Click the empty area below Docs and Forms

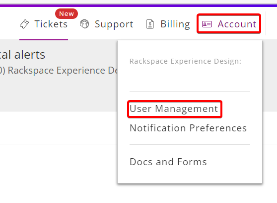[190, 175]
